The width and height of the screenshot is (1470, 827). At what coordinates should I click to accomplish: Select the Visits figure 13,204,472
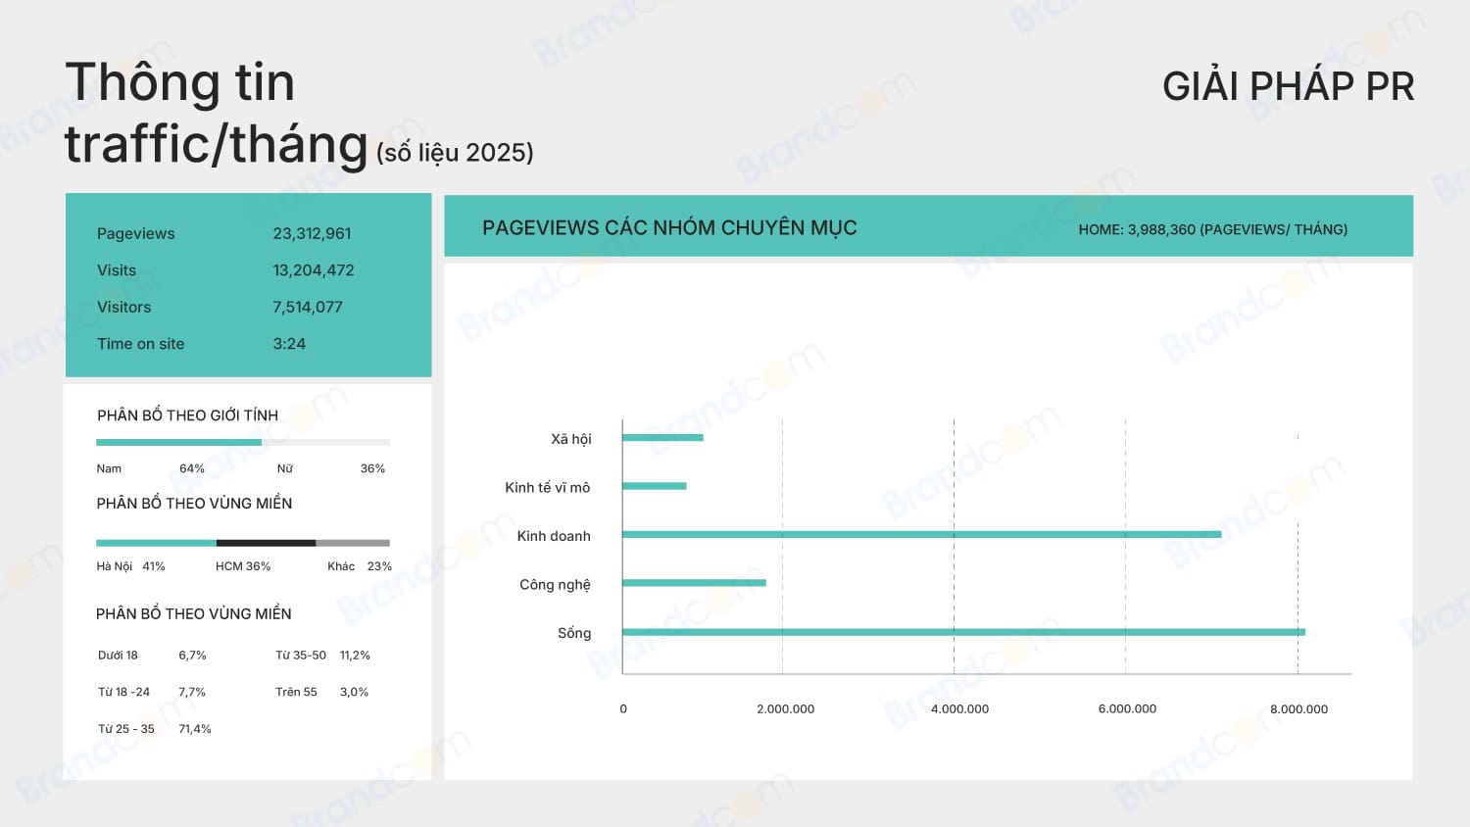314,270
